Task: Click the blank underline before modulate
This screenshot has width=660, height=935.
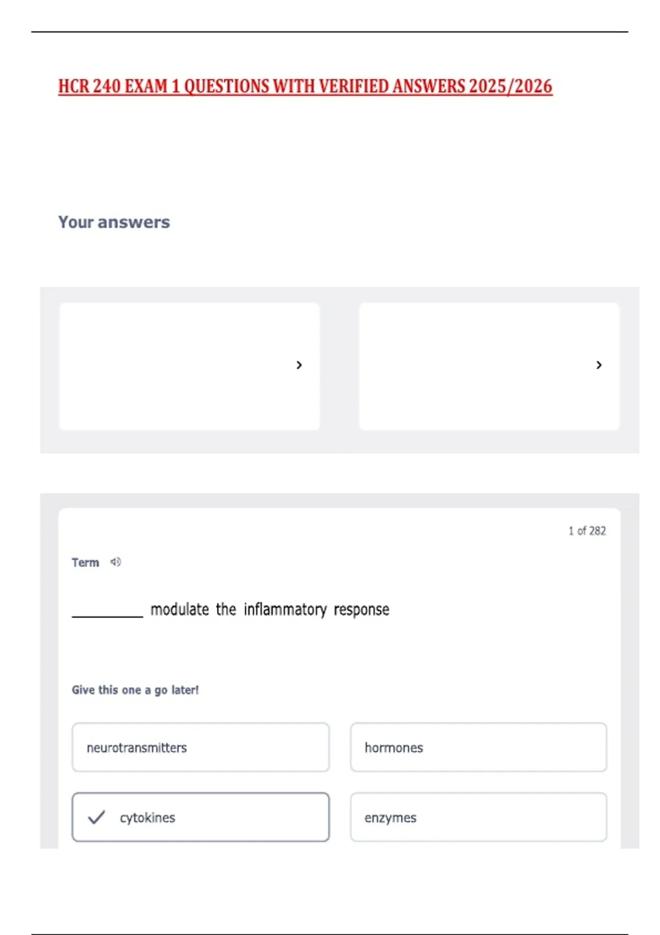Action: [x=107, y=617]
